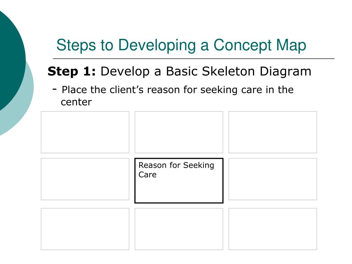Select the top-middle empty box of the grid
Screen dimensions: 352x264
point(179,132)
